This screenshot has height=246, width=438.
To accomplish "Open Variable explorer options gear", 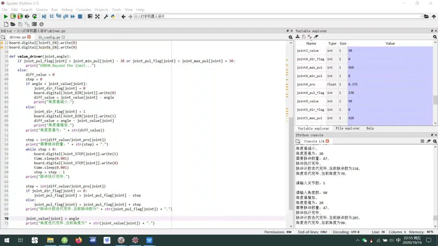I will point(435,37).
